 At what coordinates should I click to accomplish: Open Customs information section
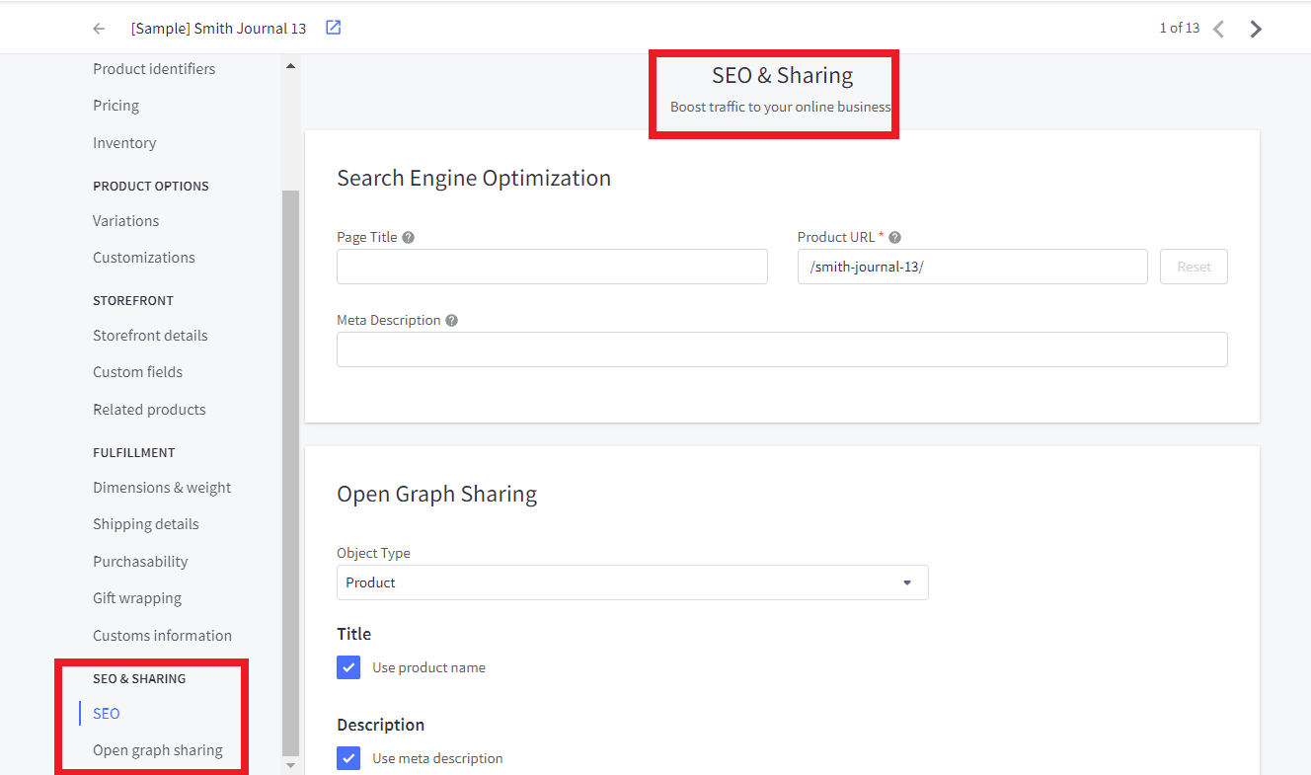click(x=162, y=636)
